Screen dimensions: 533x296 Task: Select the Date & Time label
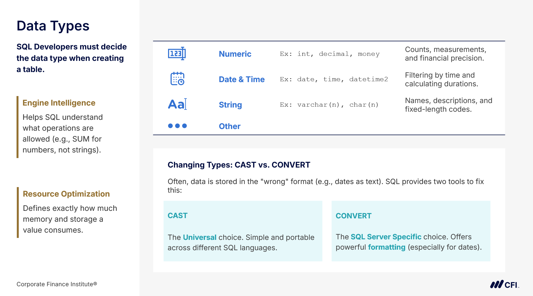(x=242, y=79)
